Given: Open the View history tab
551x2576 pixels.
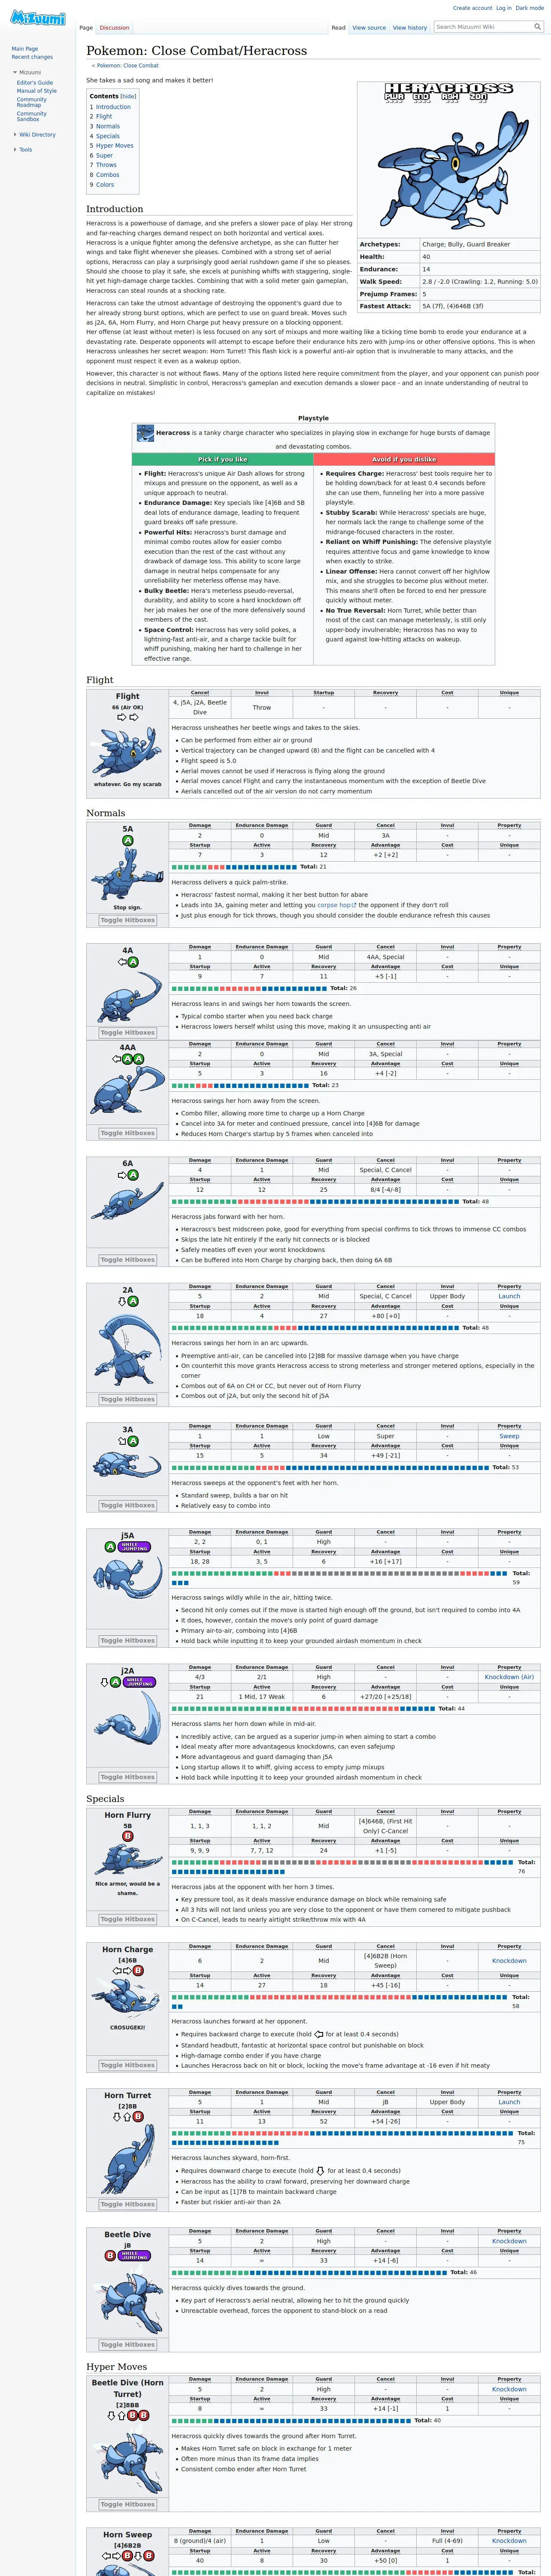Looking at the screenshot, I should click(x=410, y=28).
